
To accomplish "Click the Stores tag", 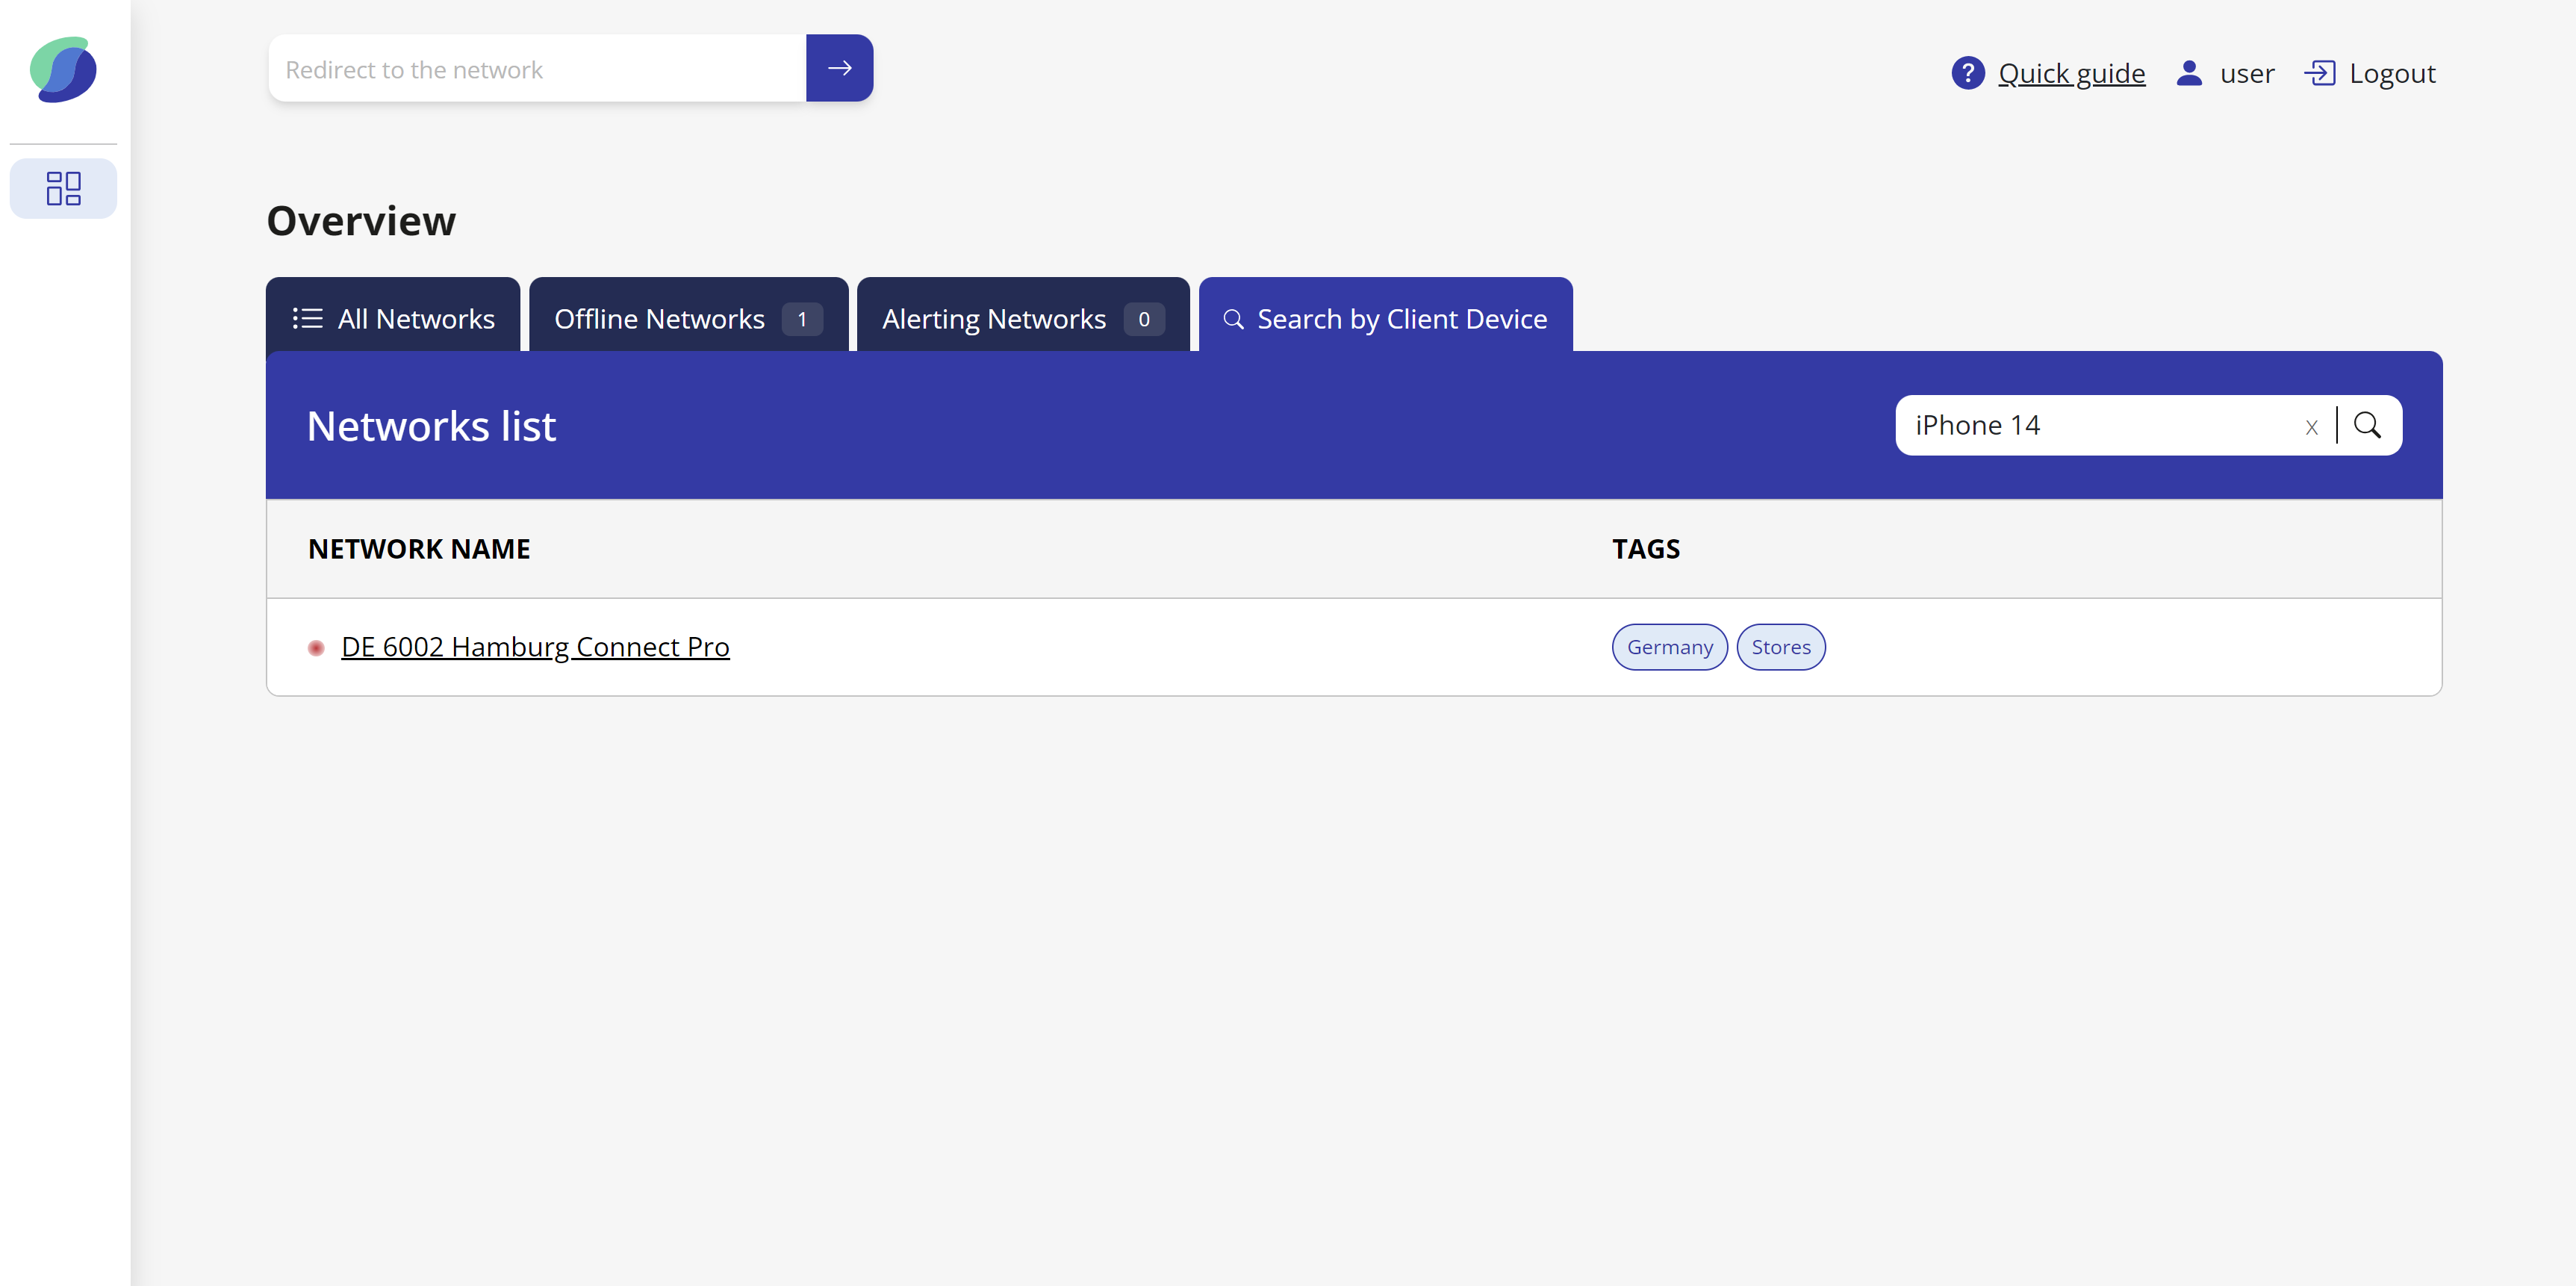I will click(x=1780, y=647).
